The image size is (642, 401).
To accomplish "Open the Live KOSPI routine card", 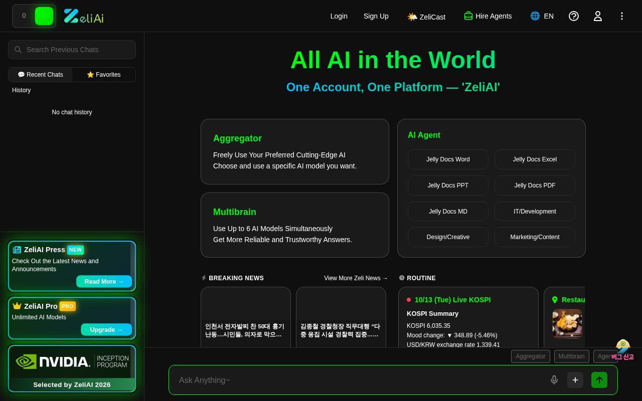I will (x=468, y=317).
